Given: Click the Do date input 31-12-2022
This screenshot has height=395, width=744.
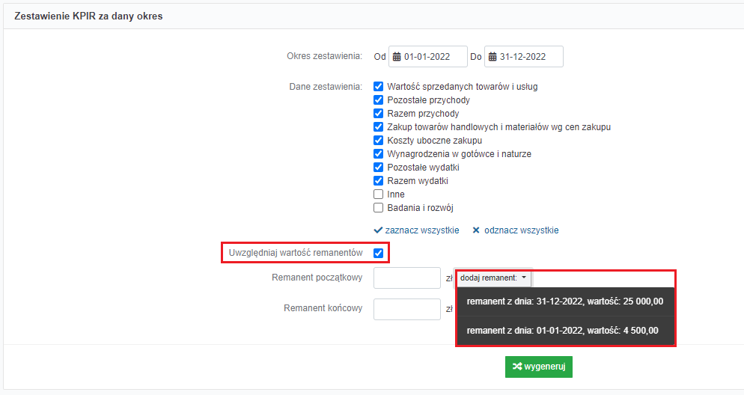Looking at the screenshot, I should 524,56.
